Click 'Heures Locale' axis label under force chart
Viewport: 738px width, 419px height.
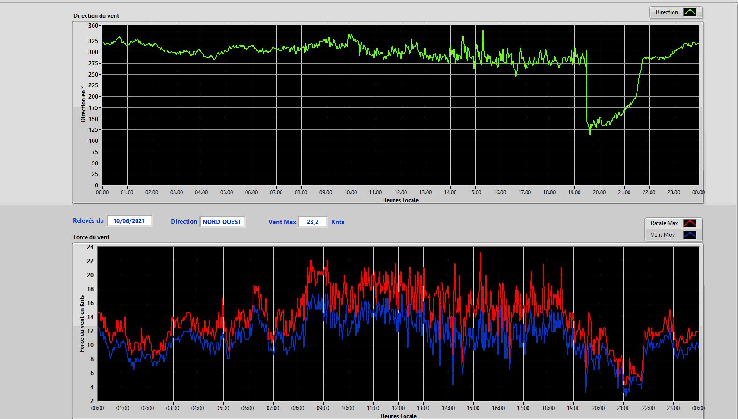click(398, 416)
